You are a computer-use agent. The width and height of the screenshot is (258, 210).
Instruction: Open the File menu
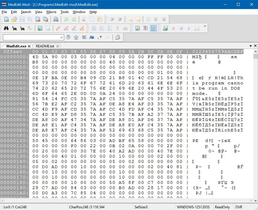tap(4, 12)
